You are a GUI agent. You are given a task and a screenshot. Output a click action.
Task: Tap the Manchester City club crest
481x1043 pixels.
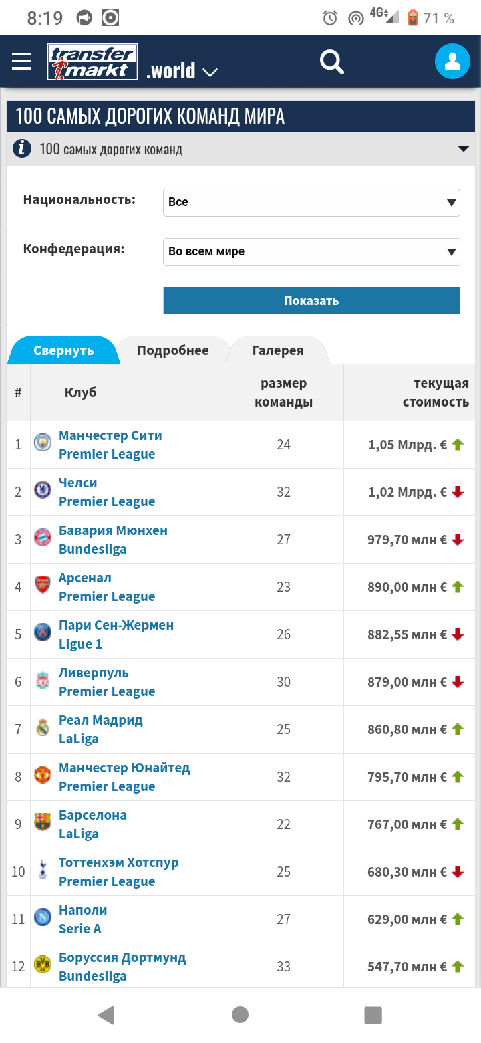click(x=43, y=443)
